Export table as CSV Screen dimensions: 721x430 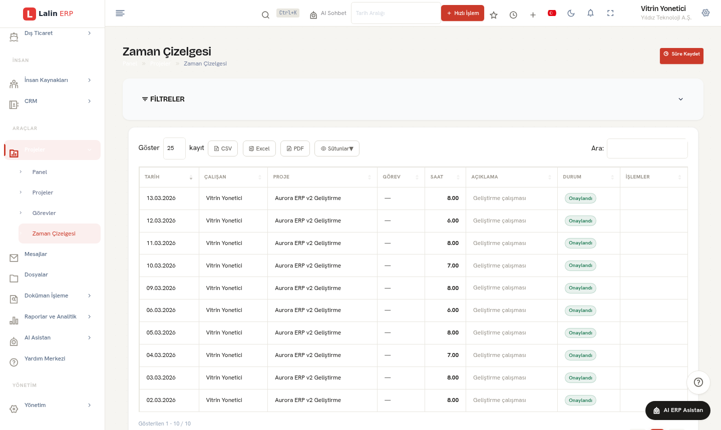click(x=223, y=148)
